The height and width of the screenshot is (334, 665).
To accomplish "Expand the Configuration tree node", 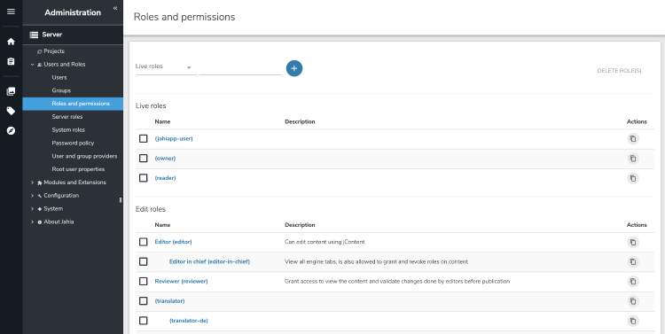I will click(32, 196).
